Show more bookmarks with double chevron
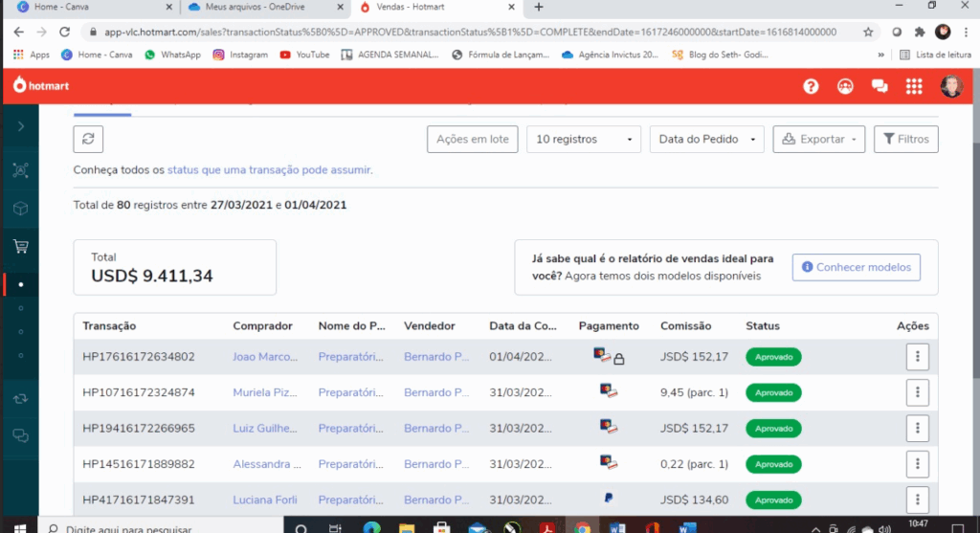This screenshot has height=533, width=980. coord(880,55)
